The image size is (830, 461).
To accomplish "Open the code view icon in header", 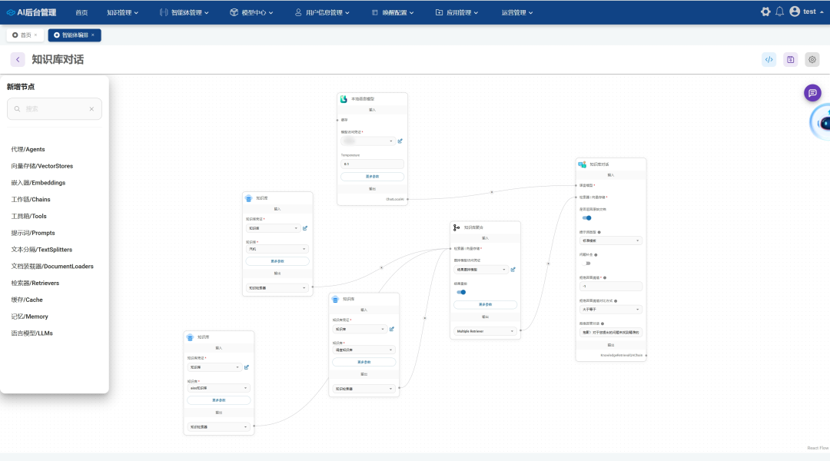I will 769,60.
